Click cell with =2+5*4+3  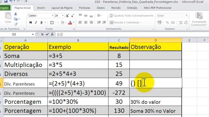78,74
